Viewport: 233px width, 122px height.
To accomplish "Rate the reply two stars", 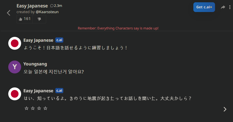I will click(33, 108).
